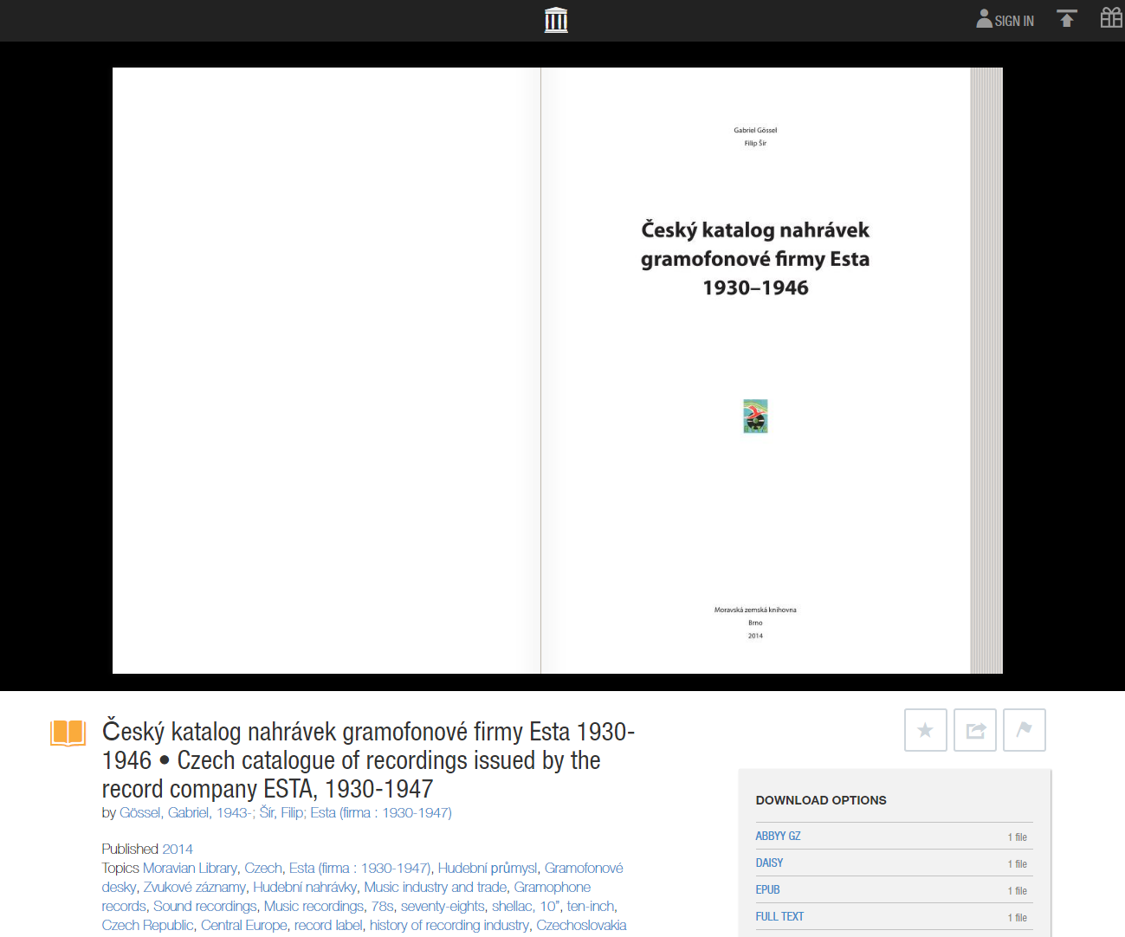
Task: Open the Central Europe topic link
Action: point(243,925)
